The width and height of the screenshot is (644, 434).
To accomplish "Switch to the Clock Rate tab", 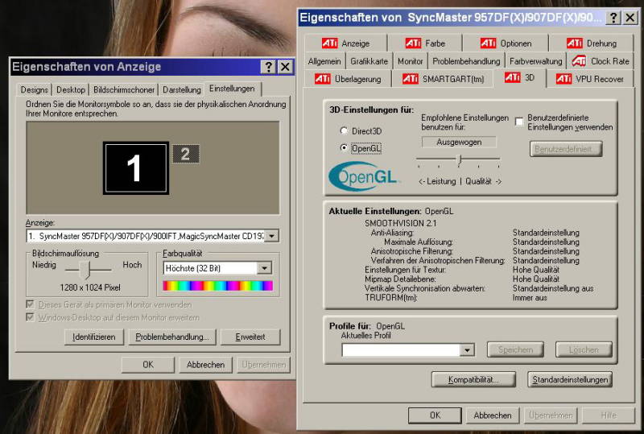I will click(x=601, y=61).
